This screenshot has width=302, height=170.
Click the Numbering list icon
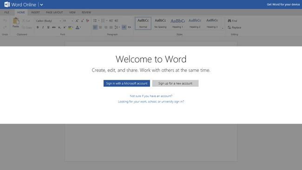point(103,20)
